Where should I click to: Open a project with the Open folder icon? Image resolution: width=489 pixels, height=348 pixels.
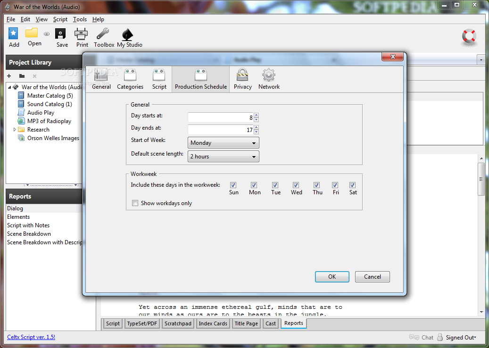click(32, 33)
